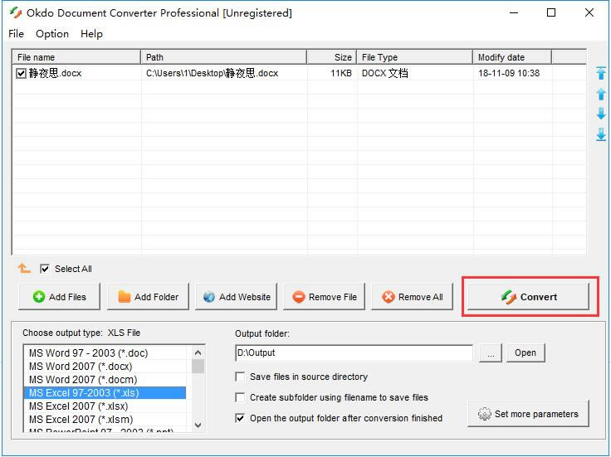Click the move-to-bottom arrow icon

point(601,134)
